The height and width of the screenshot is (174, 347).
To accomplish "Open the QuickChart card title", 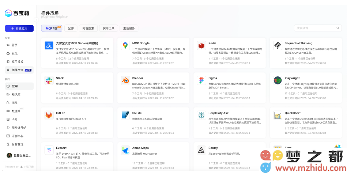I will [x=293, y=113].
